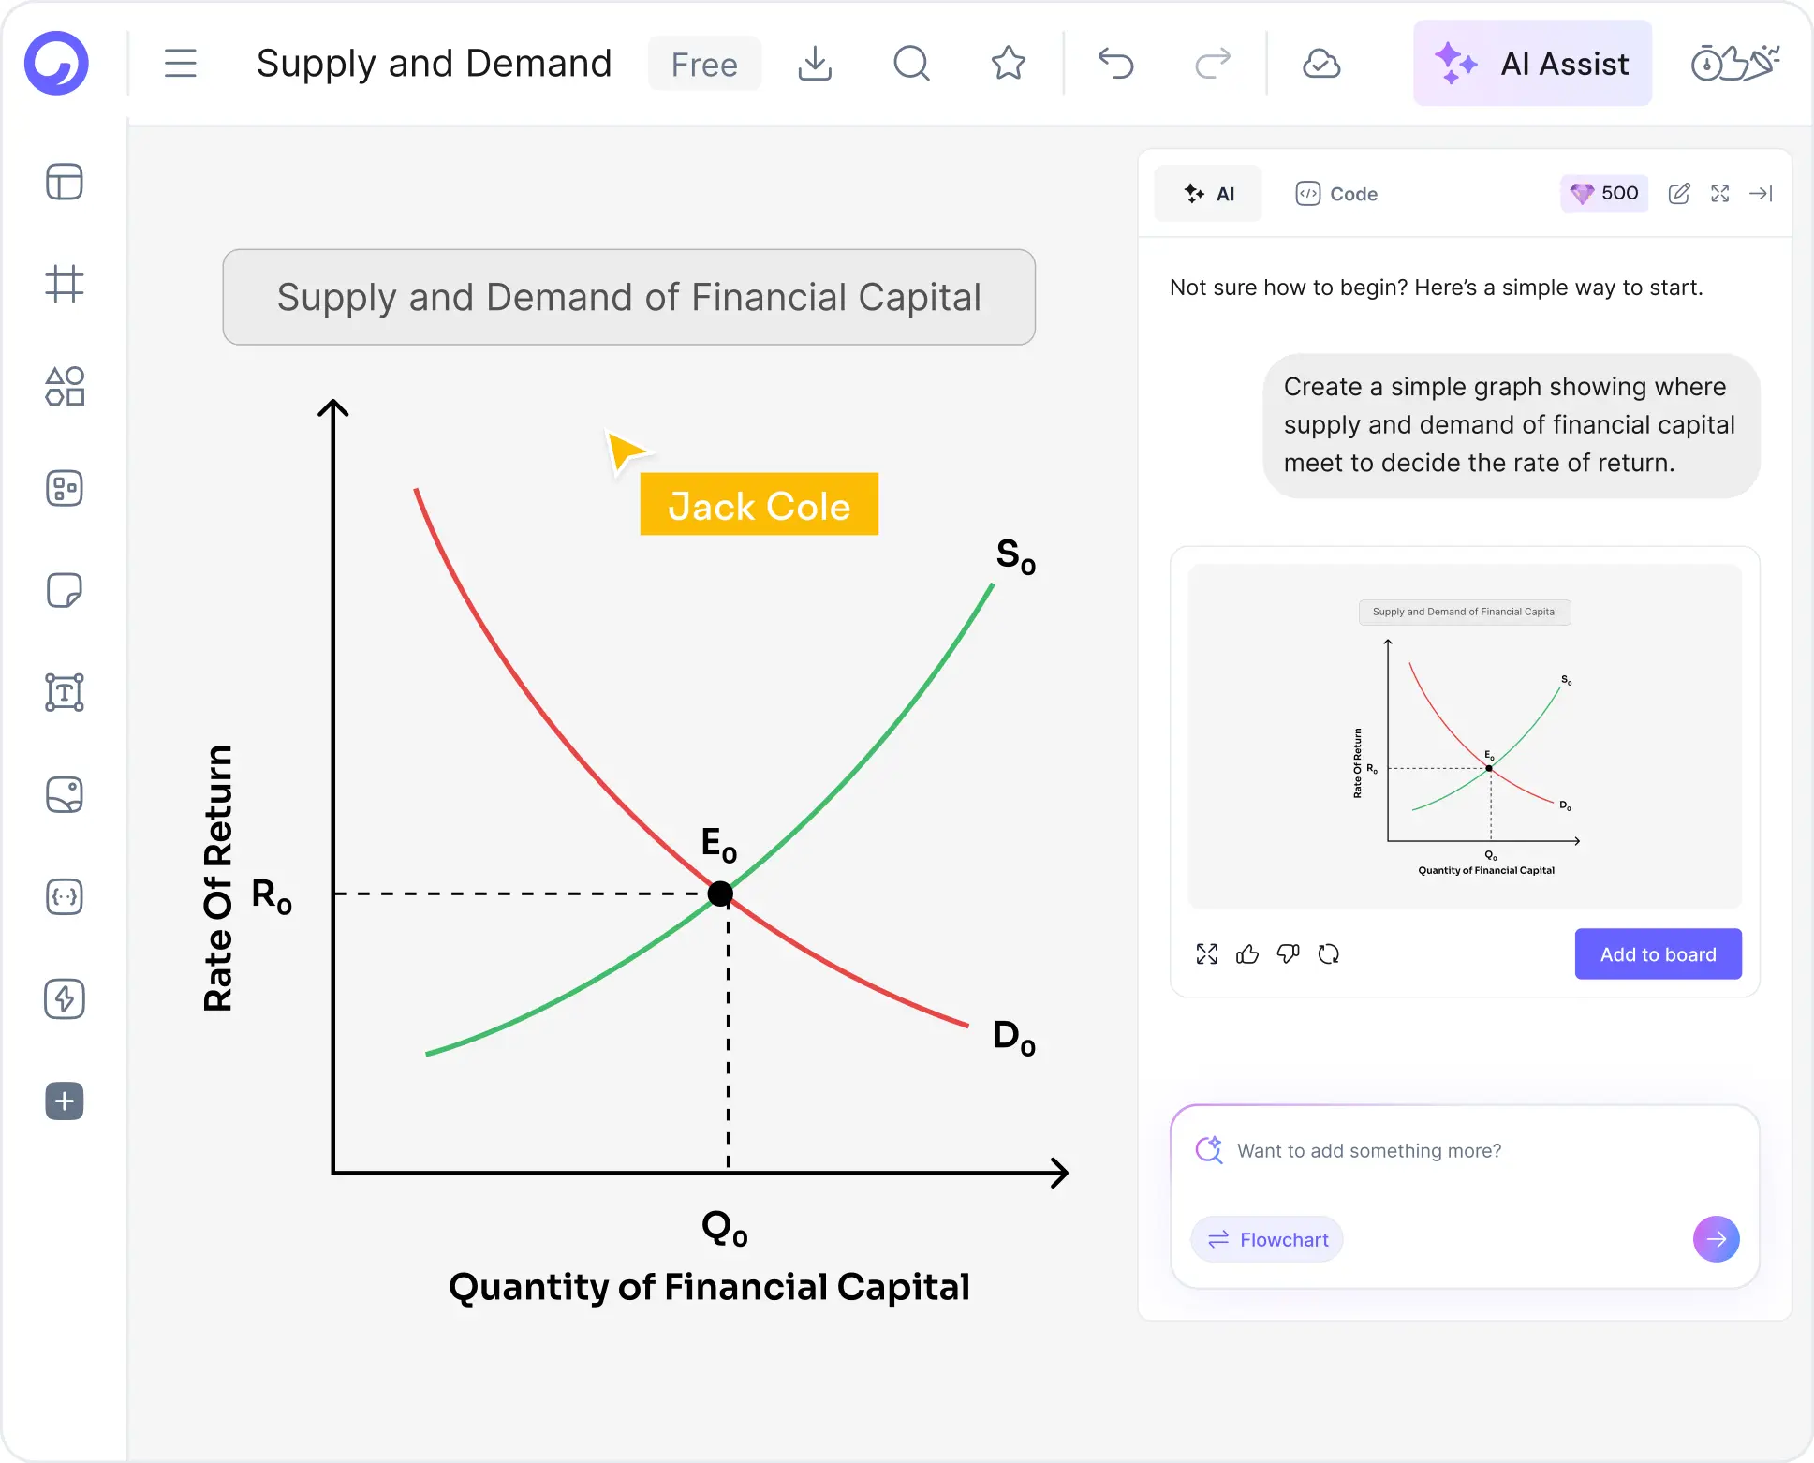
Task: Give thumbs down to AI result
Action: pos(1289,954)
